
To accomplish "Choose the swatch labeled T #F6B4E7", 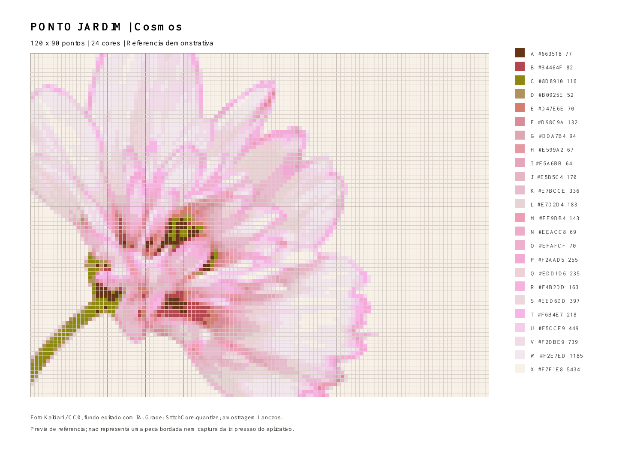I will (520, 314).
